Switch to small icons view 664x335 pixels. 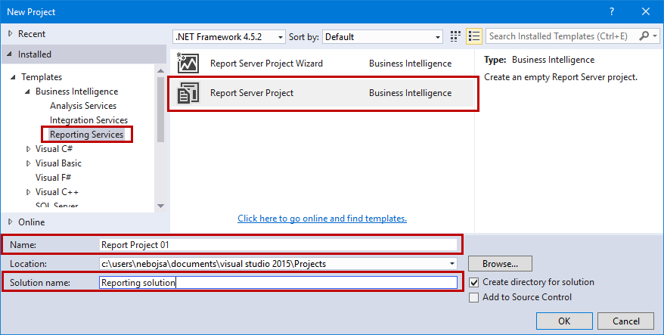click(455, 36)
